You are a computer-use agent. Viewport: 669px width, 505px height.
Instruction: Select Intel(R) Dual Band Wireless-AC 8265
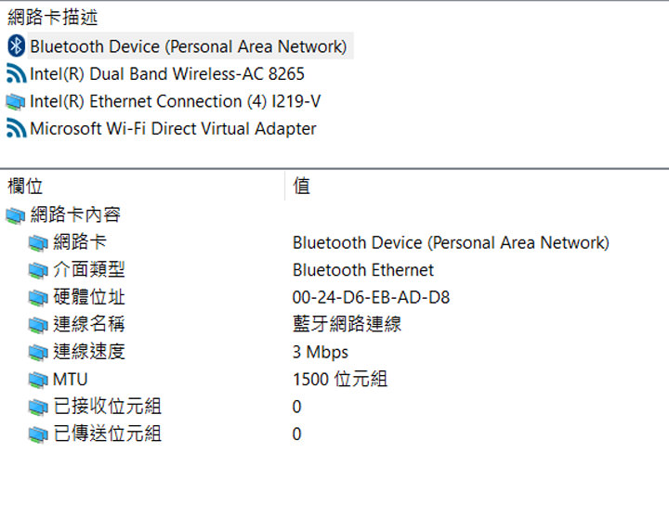[167, 74]
